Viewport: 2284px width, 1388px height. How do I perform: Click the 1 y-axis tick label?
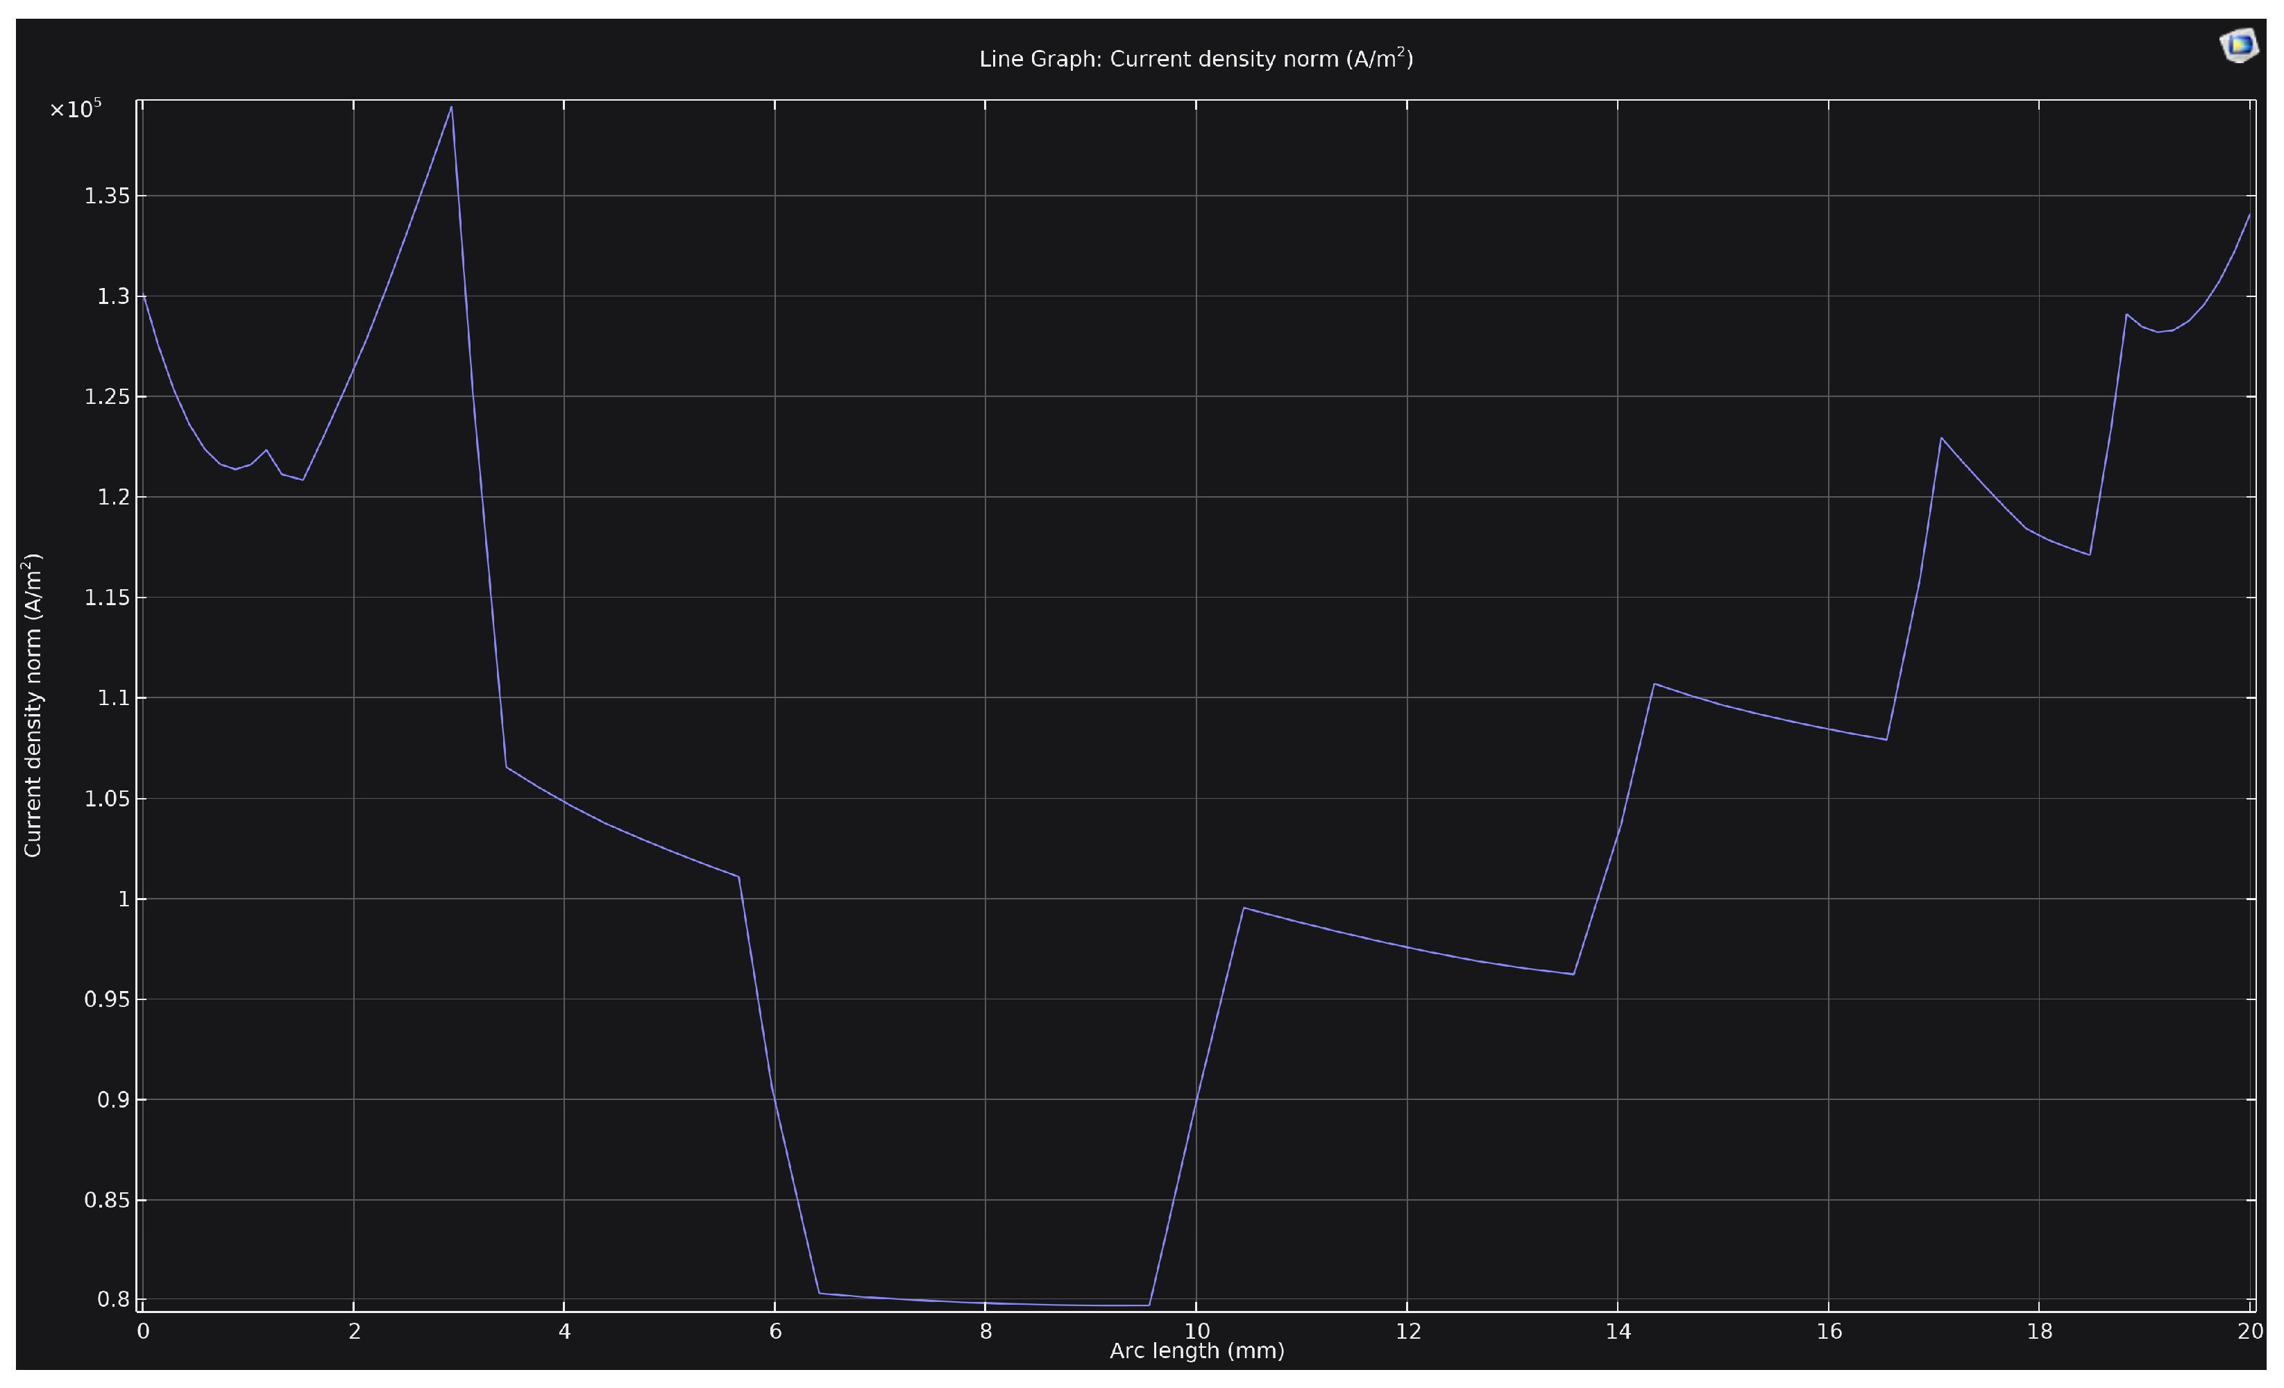[124, 899]
